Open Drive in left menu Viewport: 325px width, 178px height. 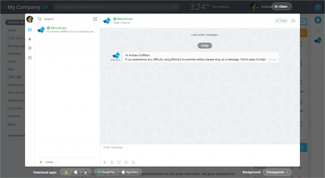[12, 61]
